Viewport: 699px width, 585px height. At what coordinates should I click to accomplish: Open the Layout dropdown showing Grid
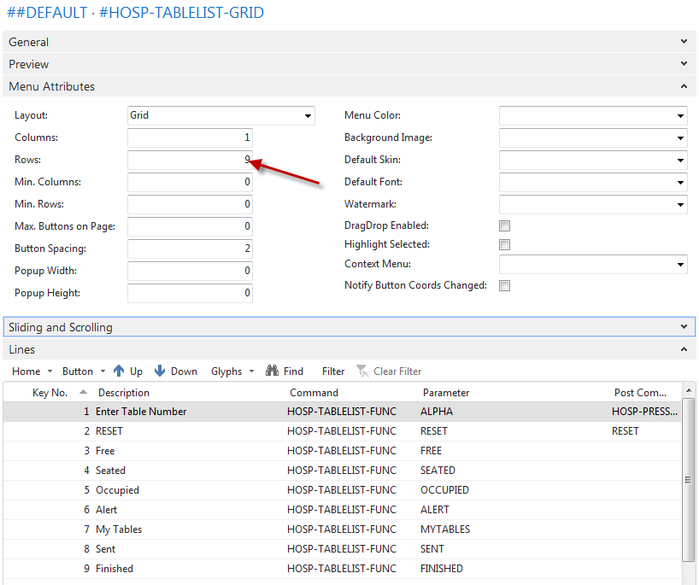click(308, 116)
